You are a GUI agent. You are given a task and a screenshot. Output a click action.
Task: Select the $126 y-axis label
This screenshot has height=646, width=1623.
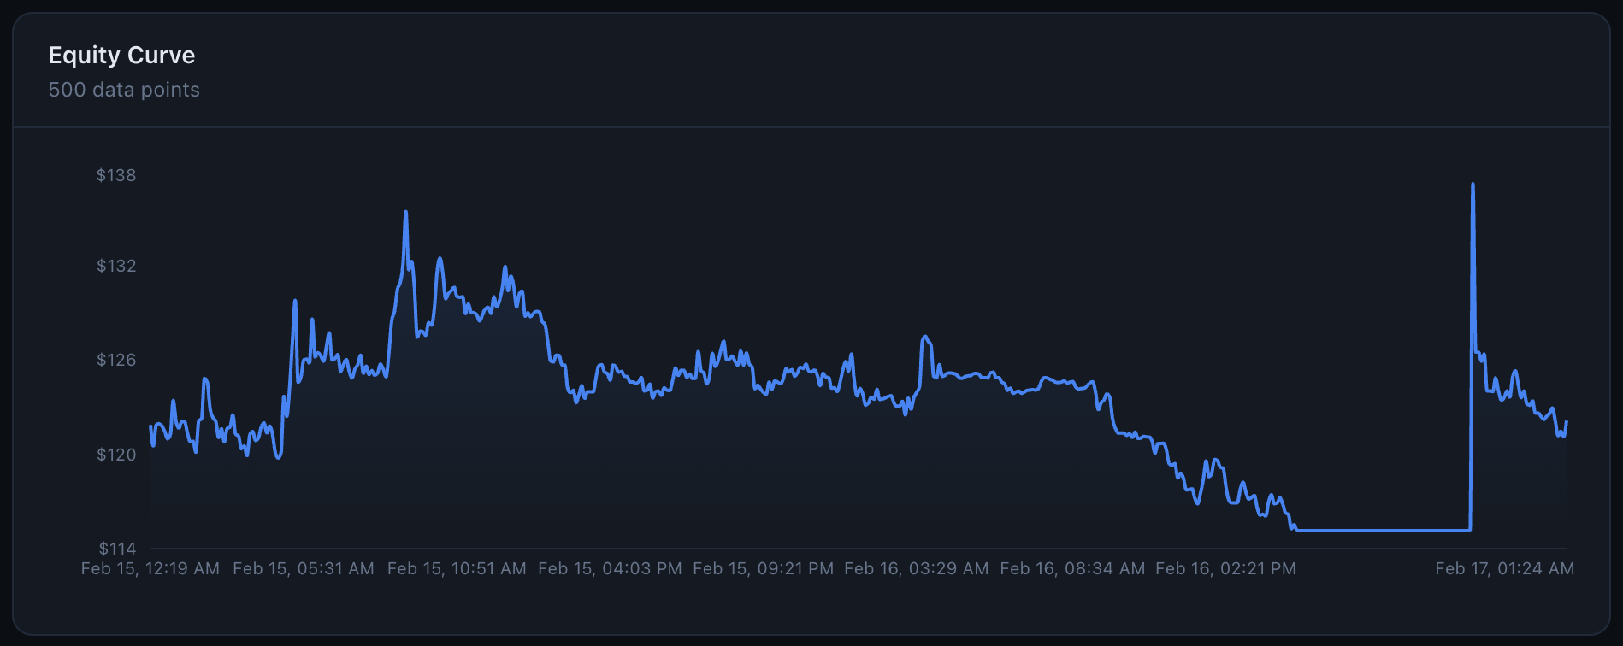pos(116,360)
